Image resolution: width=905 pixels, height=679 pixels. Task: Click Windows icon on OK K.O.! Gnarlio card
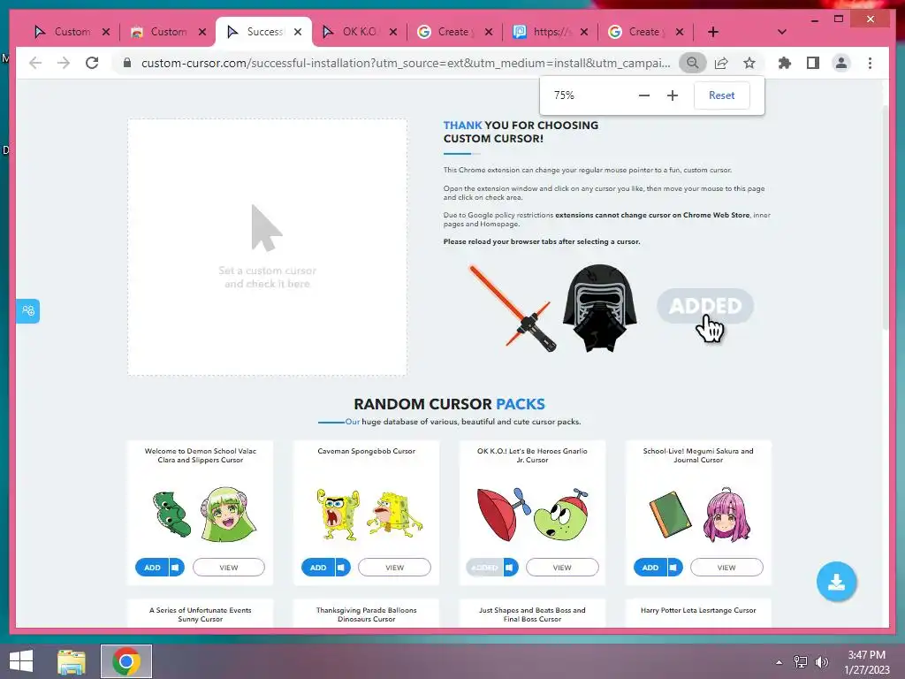point(510,568)
